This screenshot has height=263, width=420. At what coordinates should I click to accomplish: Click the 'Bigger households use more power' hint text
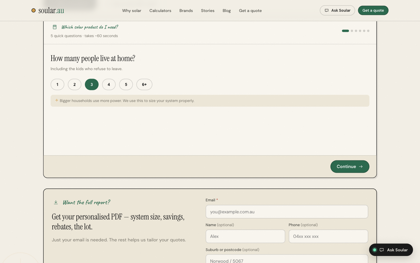[127, 101]
